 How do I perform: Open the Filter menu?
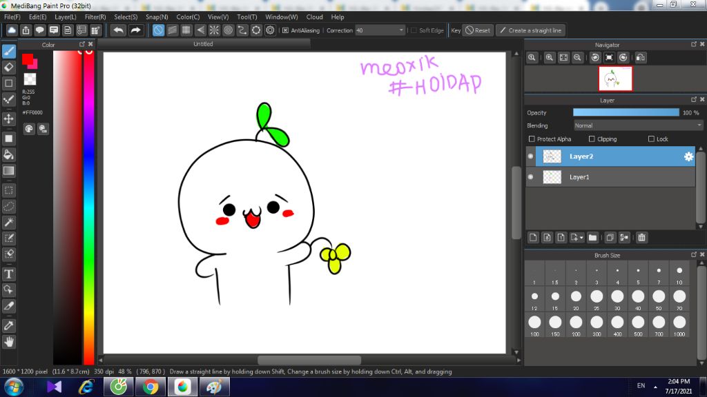click(x=95, y=17)
